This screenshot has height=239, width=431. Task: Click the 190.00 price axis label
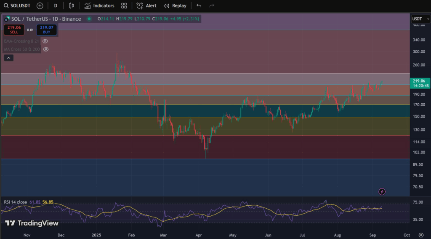[x=419, y=94]
